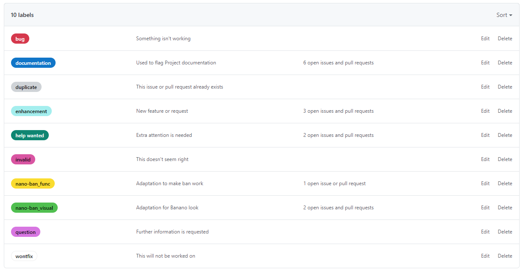
Task: Open 1 open issue for nano-ban_func
Action: (x=334, y=183)
